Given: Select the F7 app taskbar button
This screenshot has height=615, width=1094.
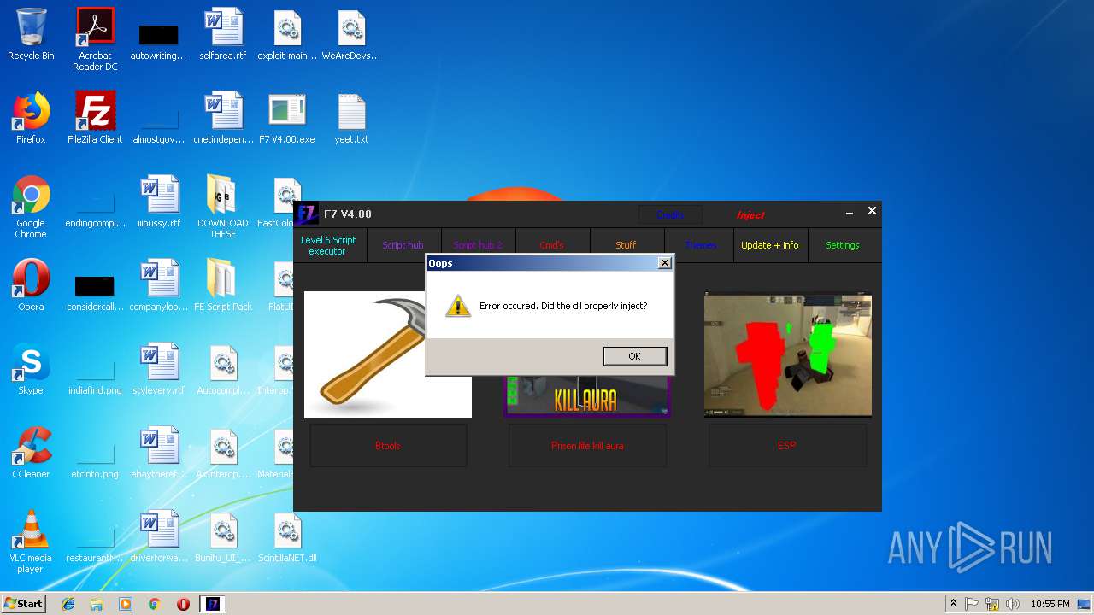Looking at the screenshot, I should pos(213,604).
